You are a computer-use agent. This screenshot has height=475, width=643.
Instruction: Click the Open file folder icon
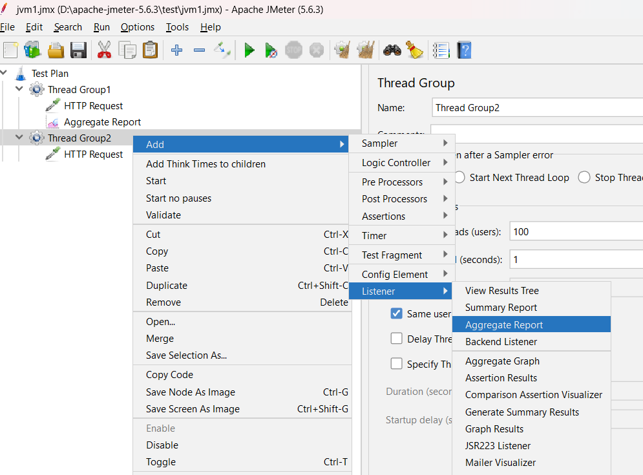pos(56,50)
